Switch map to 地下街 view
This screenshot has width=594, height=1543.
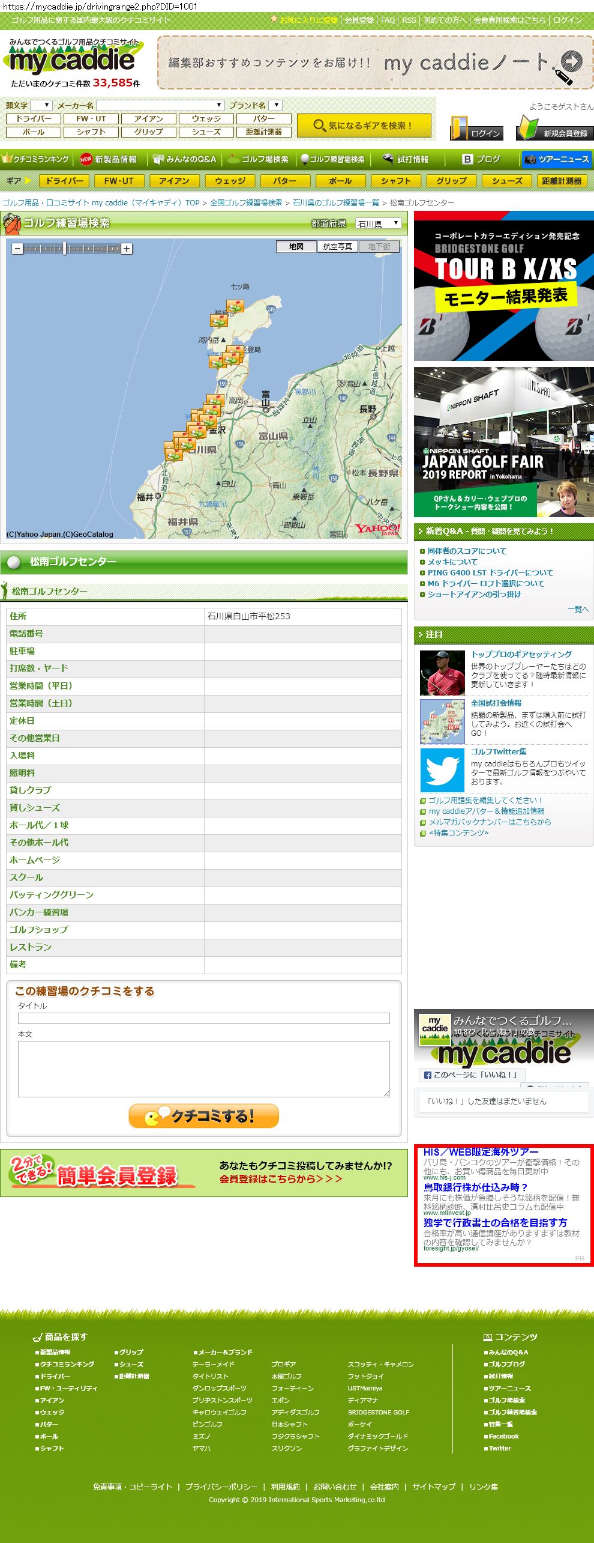coord(379,246)
